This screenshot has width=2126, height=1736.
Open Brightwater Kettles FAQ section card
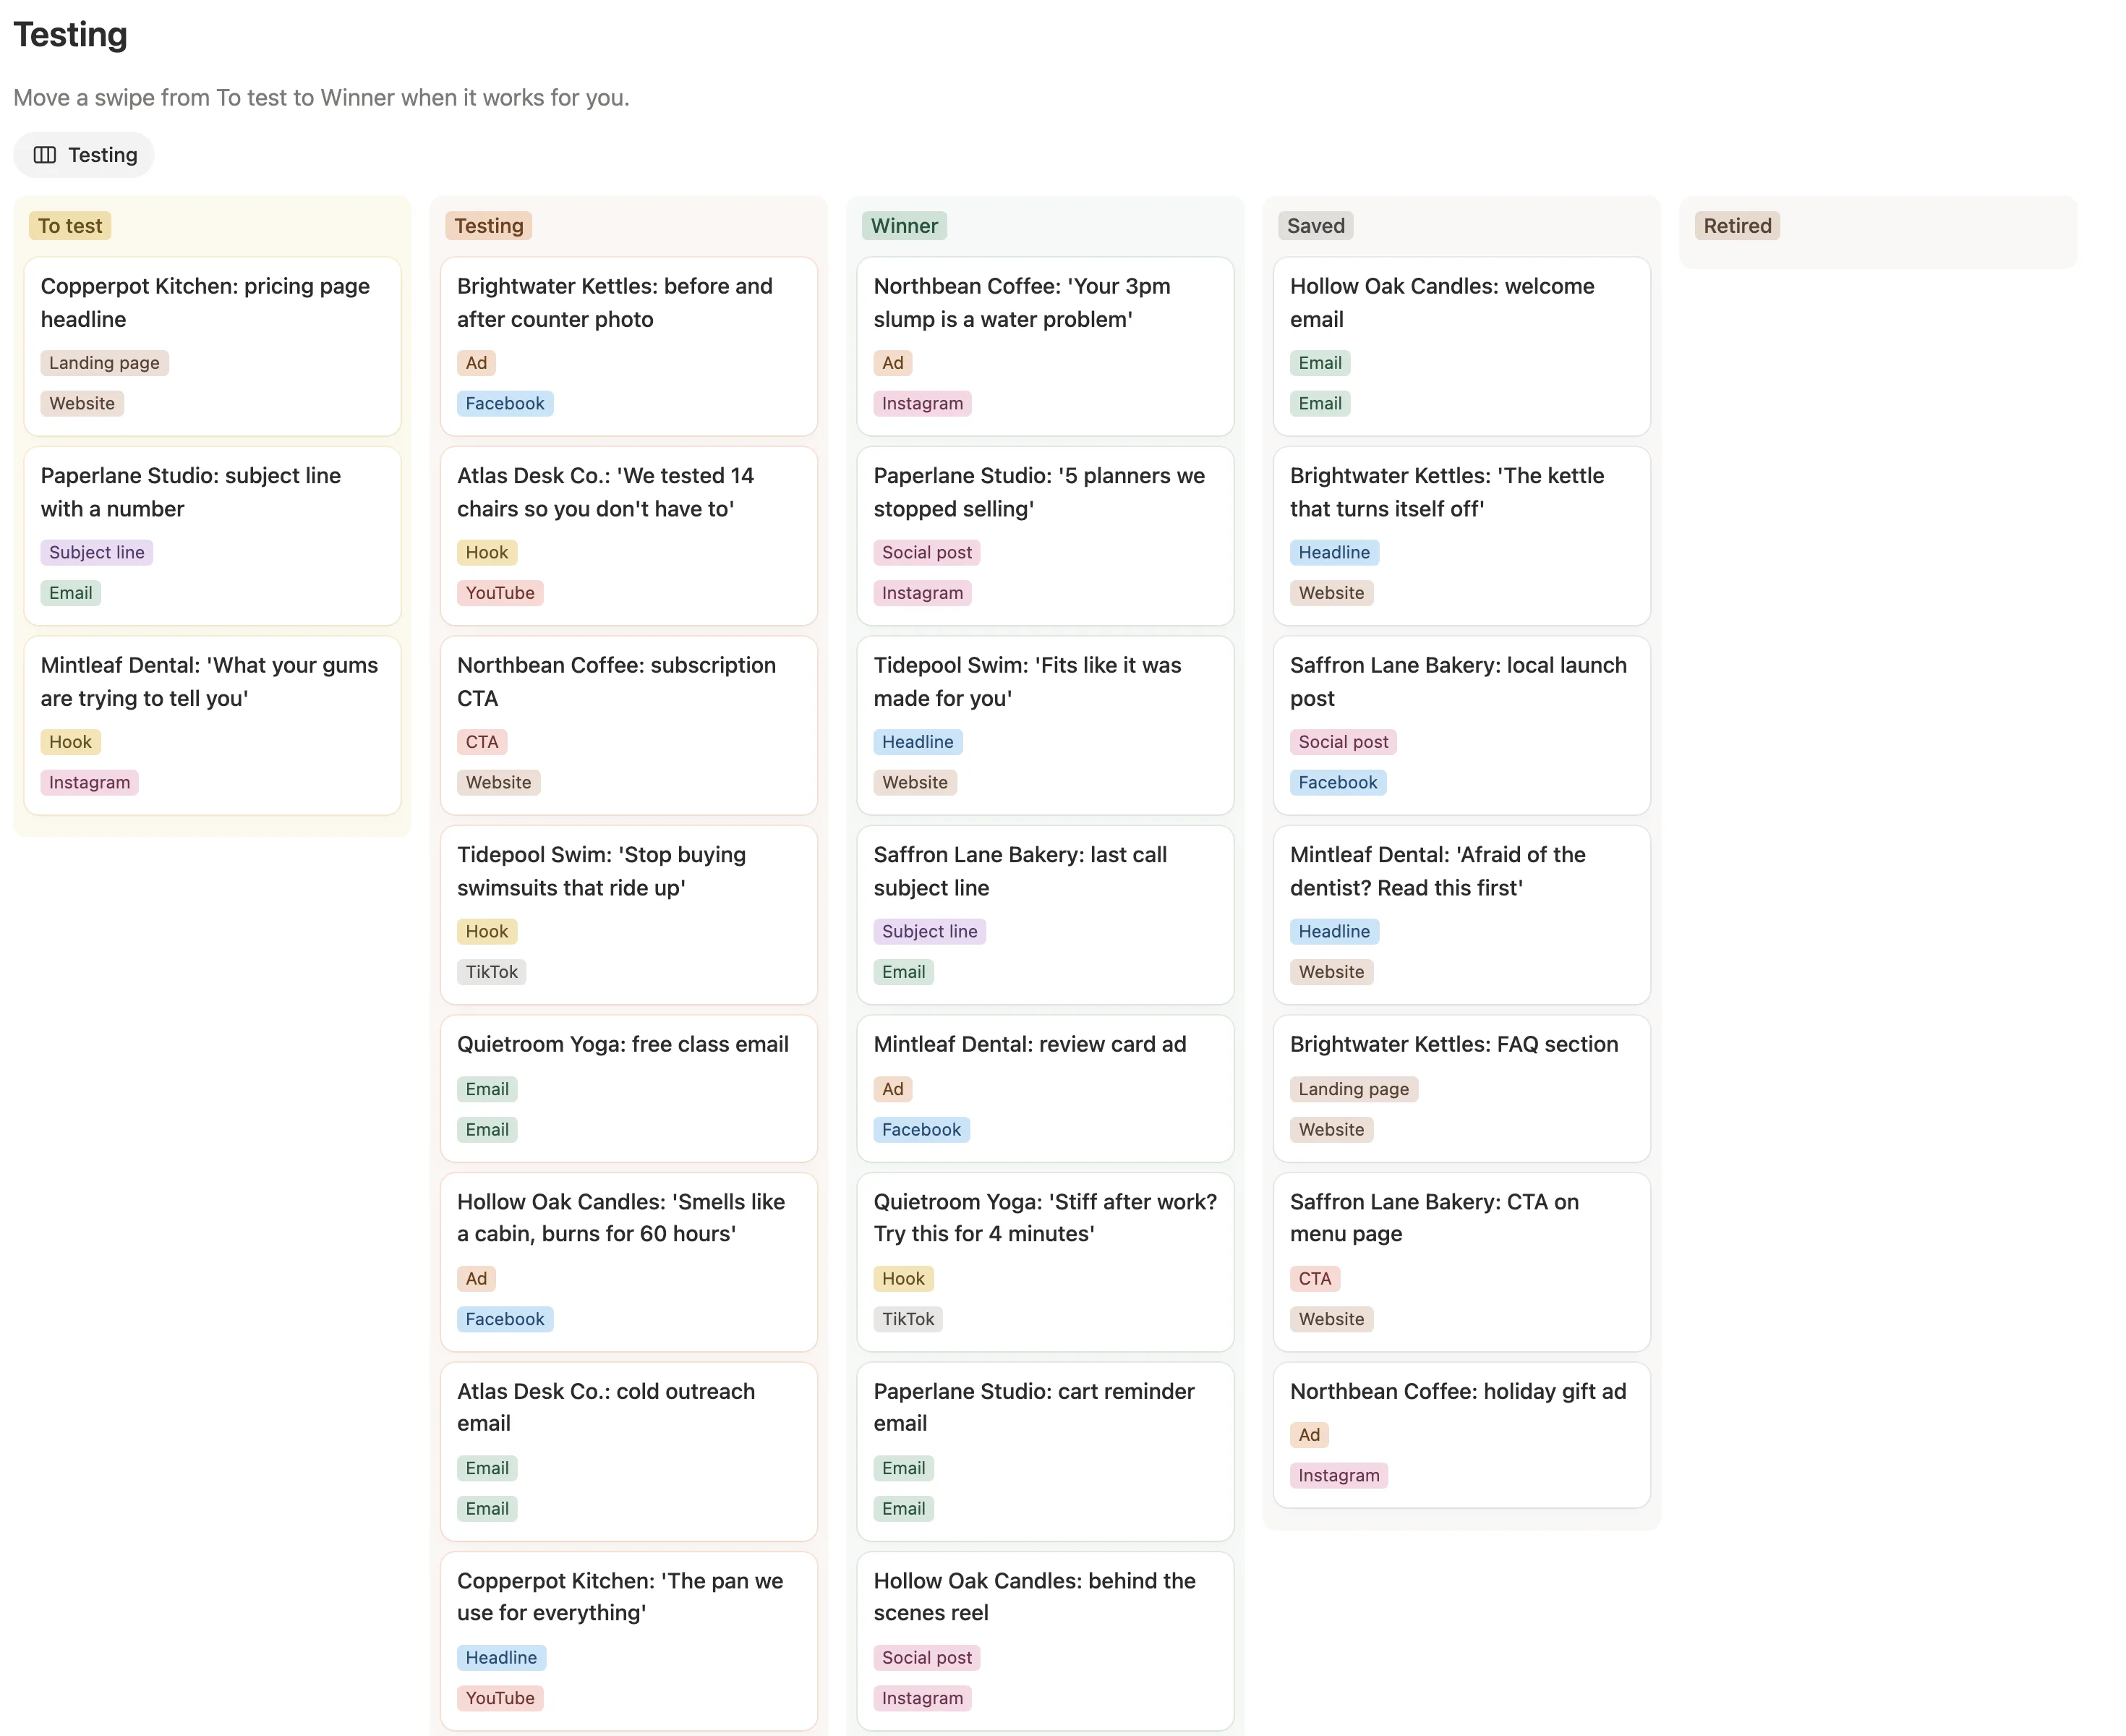(1461, 1088)
